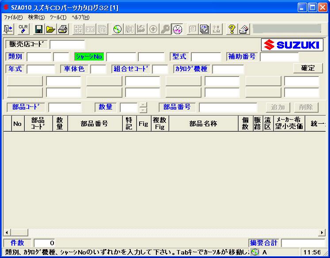330x258 pixels.
Task: Click the grayed open book icon
Action: 192,29
